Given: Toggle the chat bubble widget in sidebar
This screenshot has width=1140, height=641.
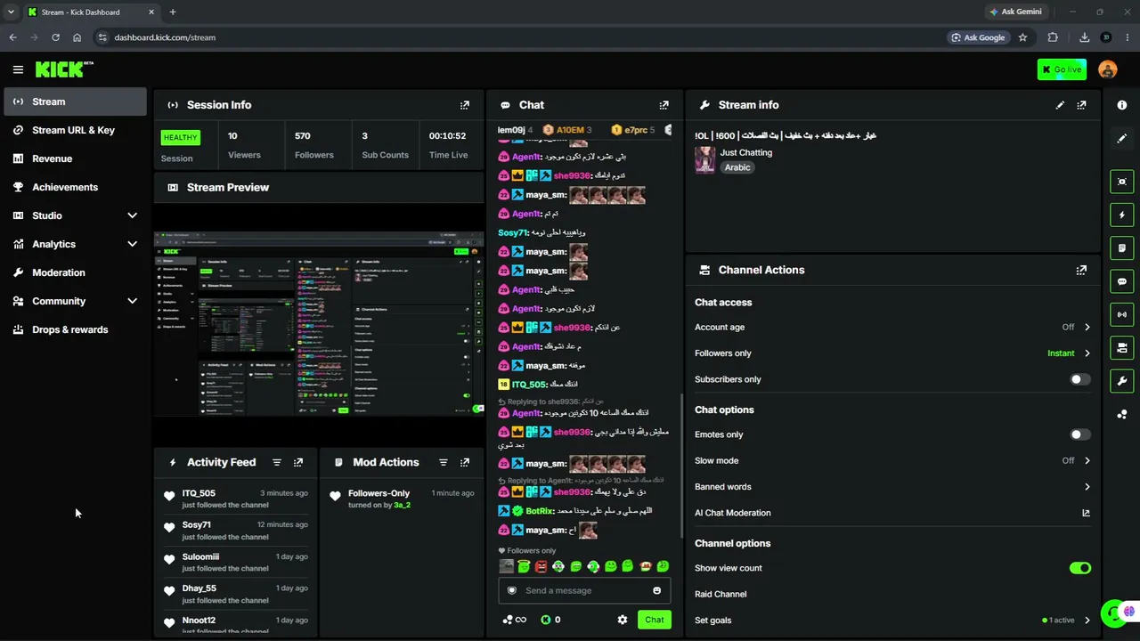Looking at the screenshot, I should coord(1122,281).
